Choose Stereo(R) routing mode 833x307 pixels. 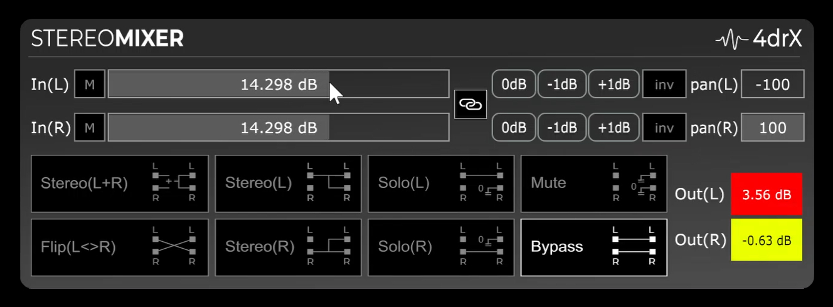(x=288, y=247)
